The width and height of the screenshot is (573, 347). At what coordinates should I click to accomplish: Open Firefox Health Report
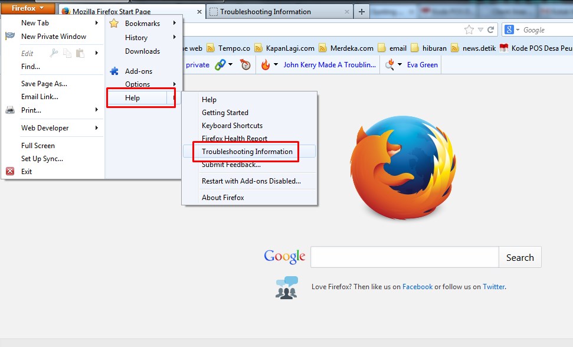tap(235, 139)
